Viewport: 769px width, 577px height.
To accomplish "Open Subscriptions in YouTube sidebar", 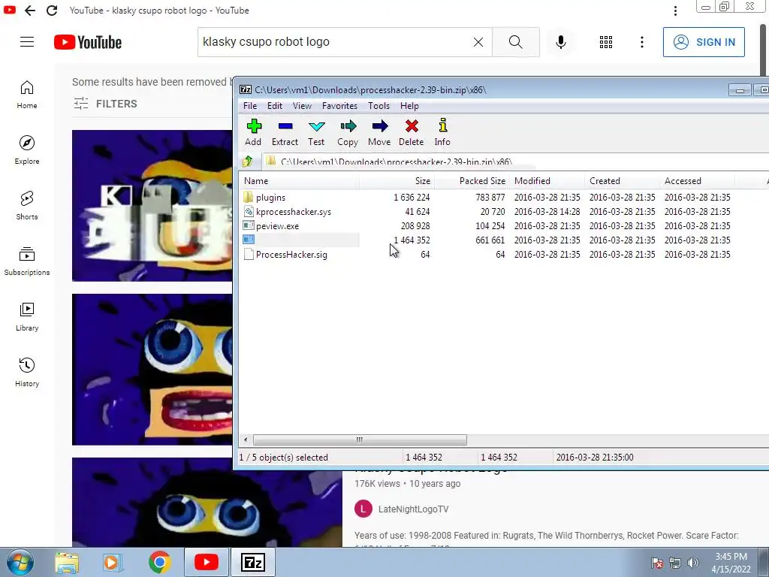I will pyautogui.click(x=27, y=261).
